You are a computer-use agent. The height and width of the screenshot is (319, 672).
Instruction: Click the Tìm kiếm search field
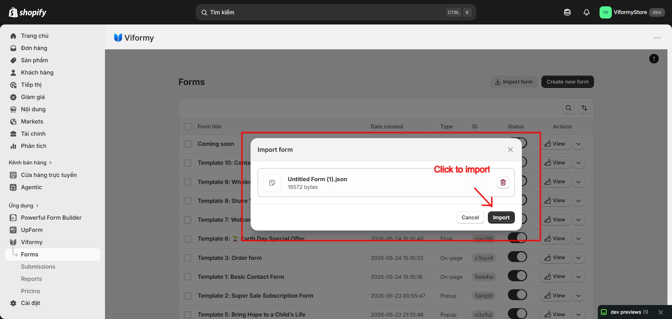tap(336, 12)
